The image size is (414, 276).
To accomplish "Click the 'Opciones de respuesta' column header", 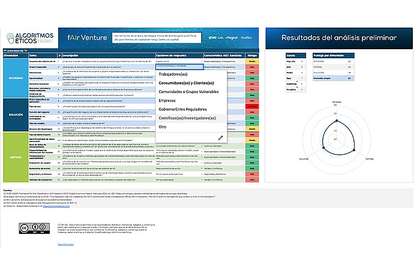I will point(179,55).
